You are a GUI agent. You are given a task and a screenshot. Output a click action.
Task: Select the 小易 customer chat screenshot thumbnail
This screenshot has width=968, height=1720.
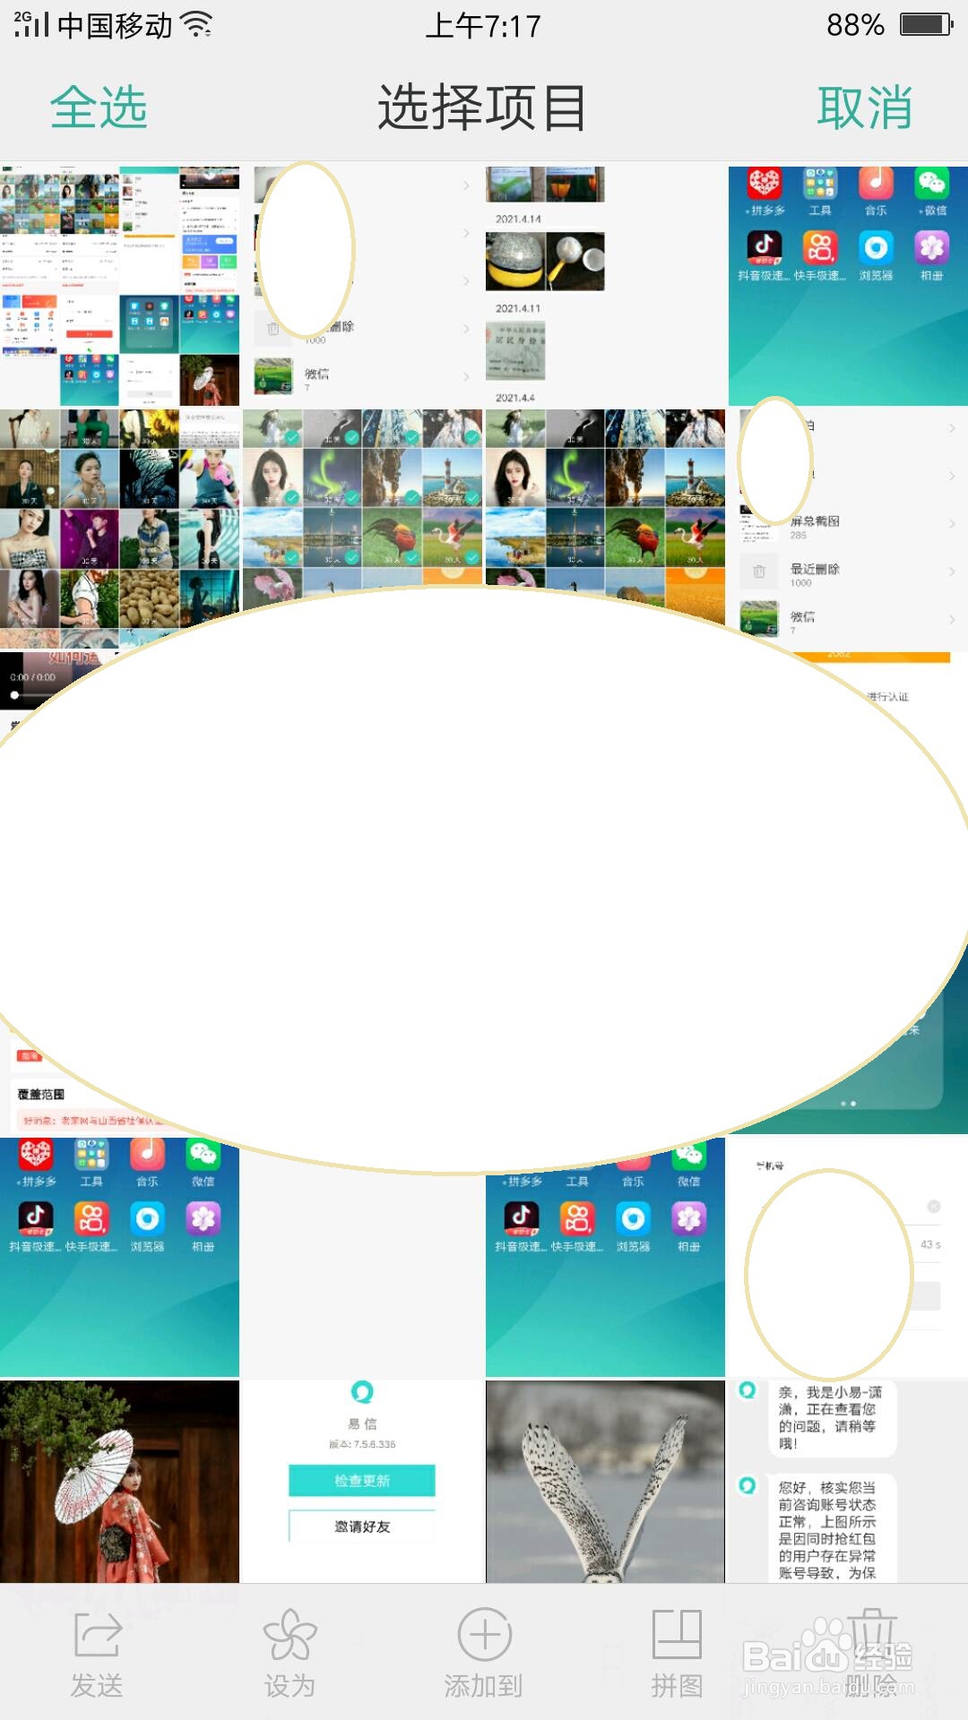click(x=848, y=1482)
